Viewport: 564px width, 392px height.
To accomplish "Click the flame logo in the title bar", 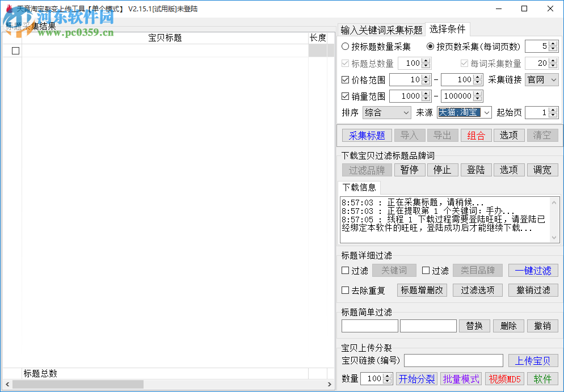I will pos(8,9).
